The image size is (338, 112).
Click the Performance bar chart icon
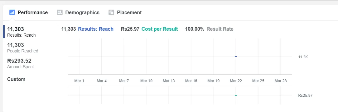pos(12,12)
